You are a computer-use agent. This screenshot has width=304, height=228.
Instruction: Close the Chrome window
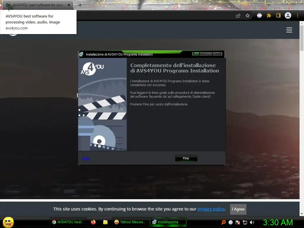(297, 2)
